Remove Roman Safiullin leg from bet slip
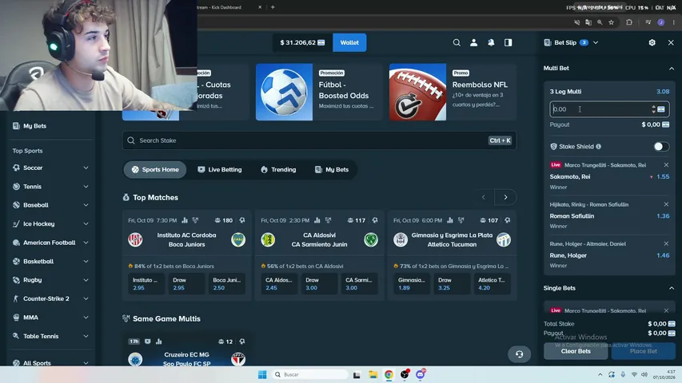This screenshot has height=383, width=682. click(x=666, y=204)
